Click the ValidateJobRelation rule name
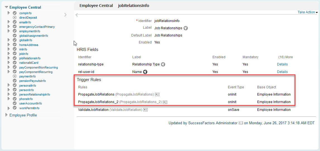This screenshot has height=151, width=320. (x=93, y=110)
